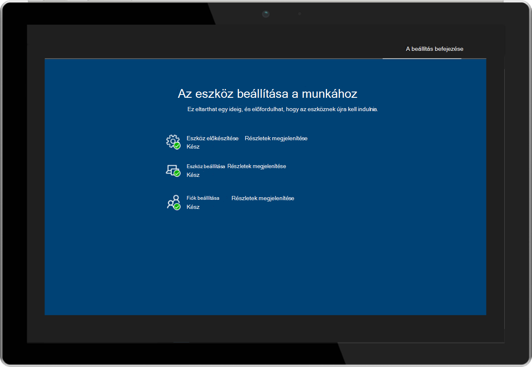Click 'Kész' status under Fiók beállítása

click(193, 207)
